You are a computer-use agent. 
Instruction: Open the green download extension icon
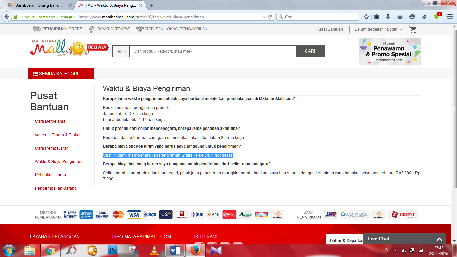point(437,16)
